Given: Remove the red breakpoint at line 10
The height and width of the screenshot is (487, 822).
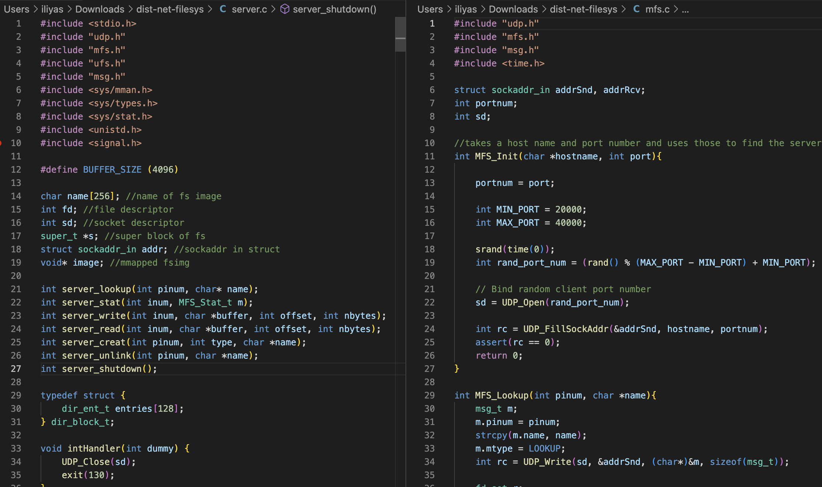Looking at the screenshot, I should coord(1,143).
